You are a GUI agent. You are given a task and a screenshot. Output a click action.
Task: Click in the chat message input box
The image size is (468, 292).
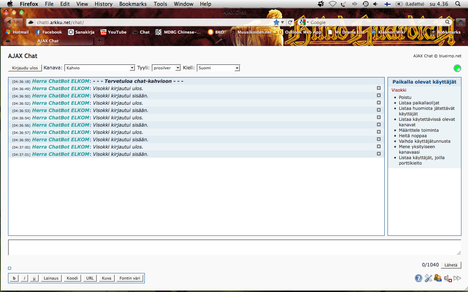tap(234, 247)
